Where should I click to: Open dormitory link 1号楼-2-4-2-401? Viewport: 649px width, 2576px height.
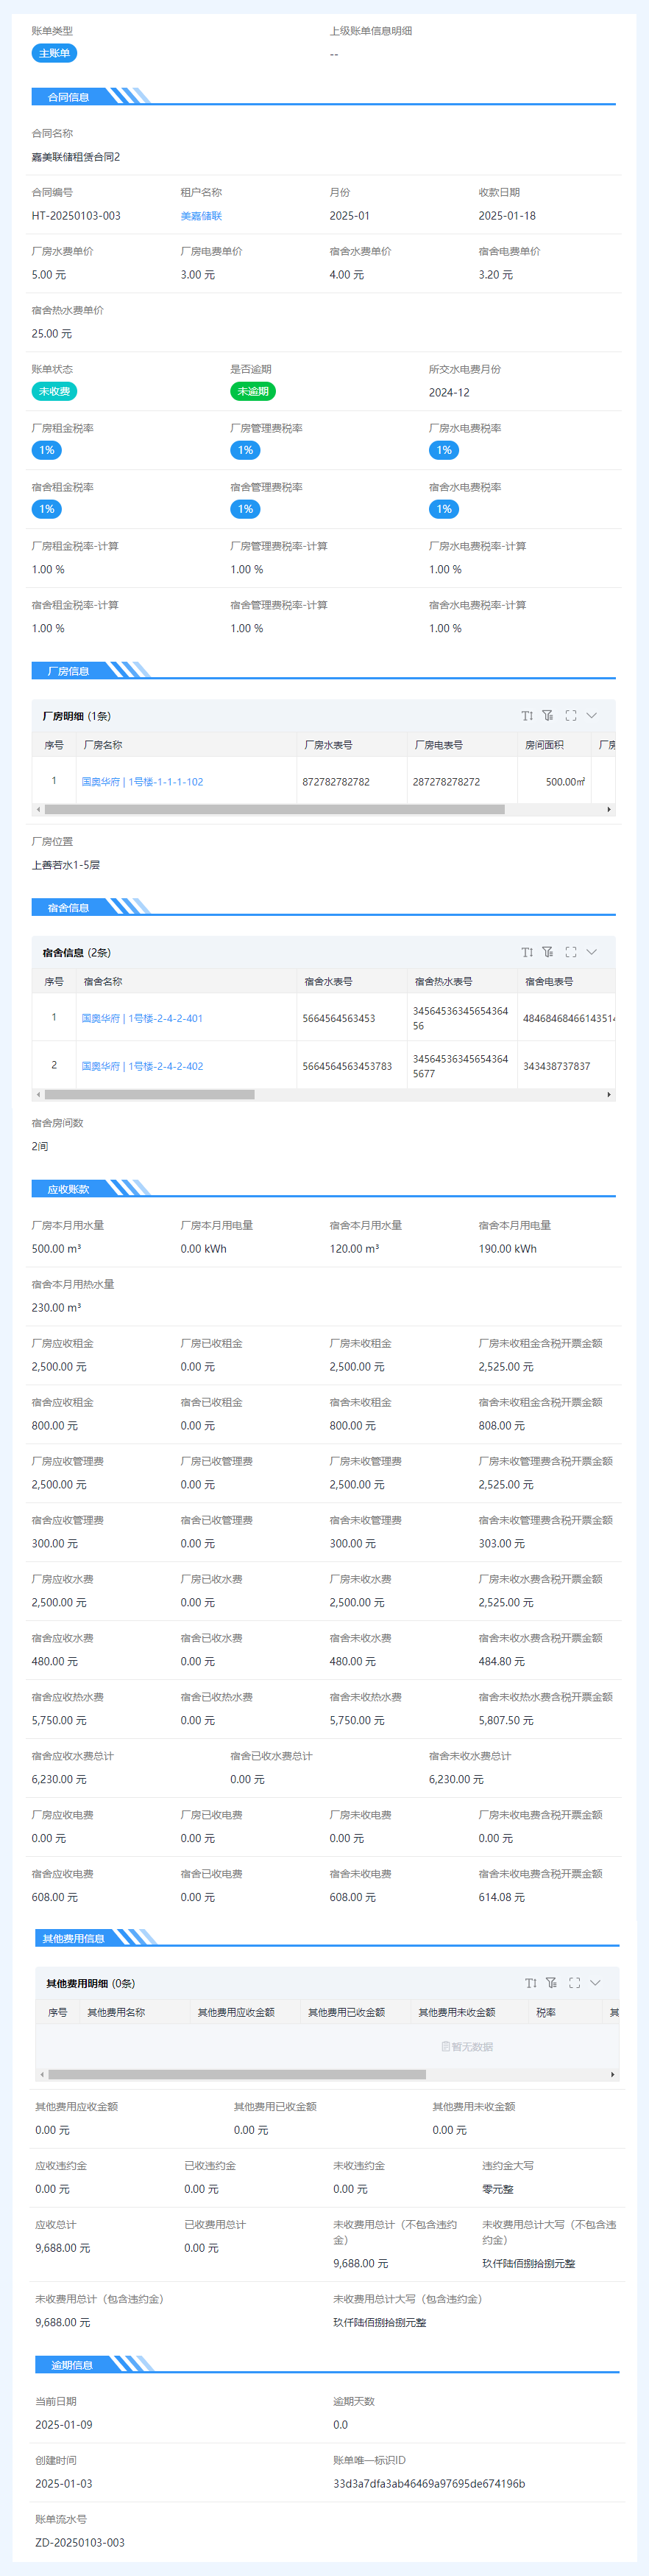(x=142, y=1018)
